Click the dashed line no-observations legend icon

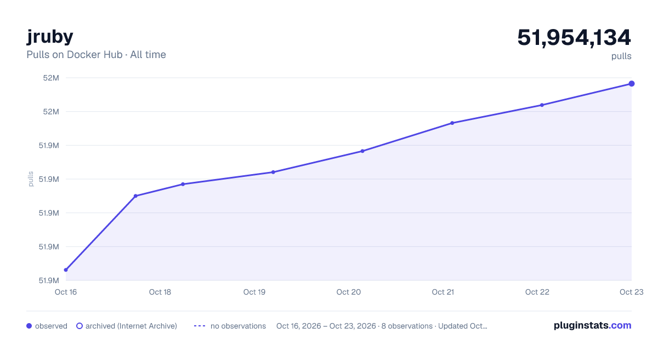(200, 326)
